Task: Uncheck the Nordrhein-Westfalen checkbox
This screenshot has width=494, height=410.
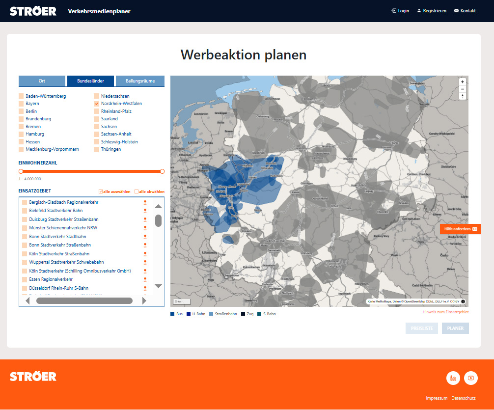Action: coord(96,104)
